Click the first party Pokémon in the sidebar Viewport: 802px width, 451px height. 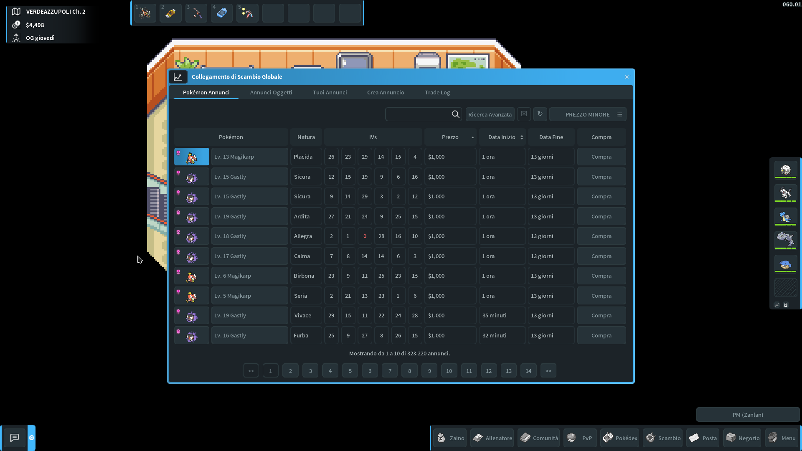786,170
